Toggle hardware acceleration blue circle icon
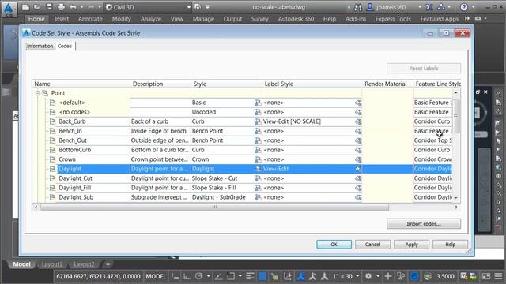The image size is (506, 284). click(414, 276)
